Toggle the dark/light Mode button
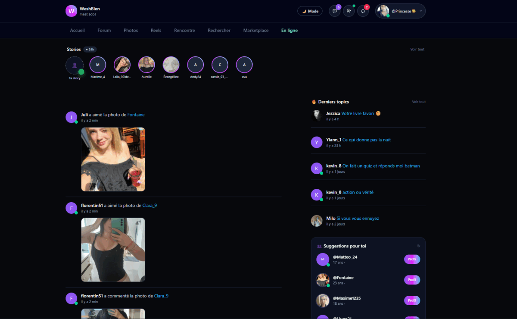The width and height of the screenshot is (517, 319). [310, 11]
